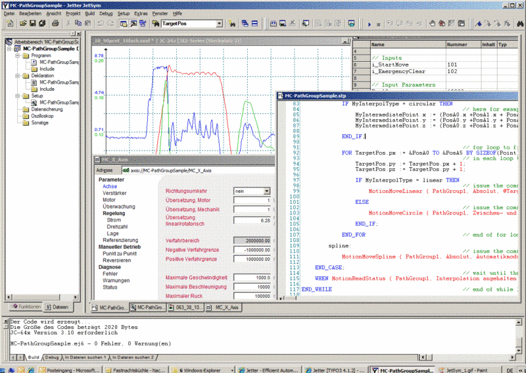Click binoculars icon beside the TargetPos box
This screenshot has height=373, width=526.
point(155,24)
